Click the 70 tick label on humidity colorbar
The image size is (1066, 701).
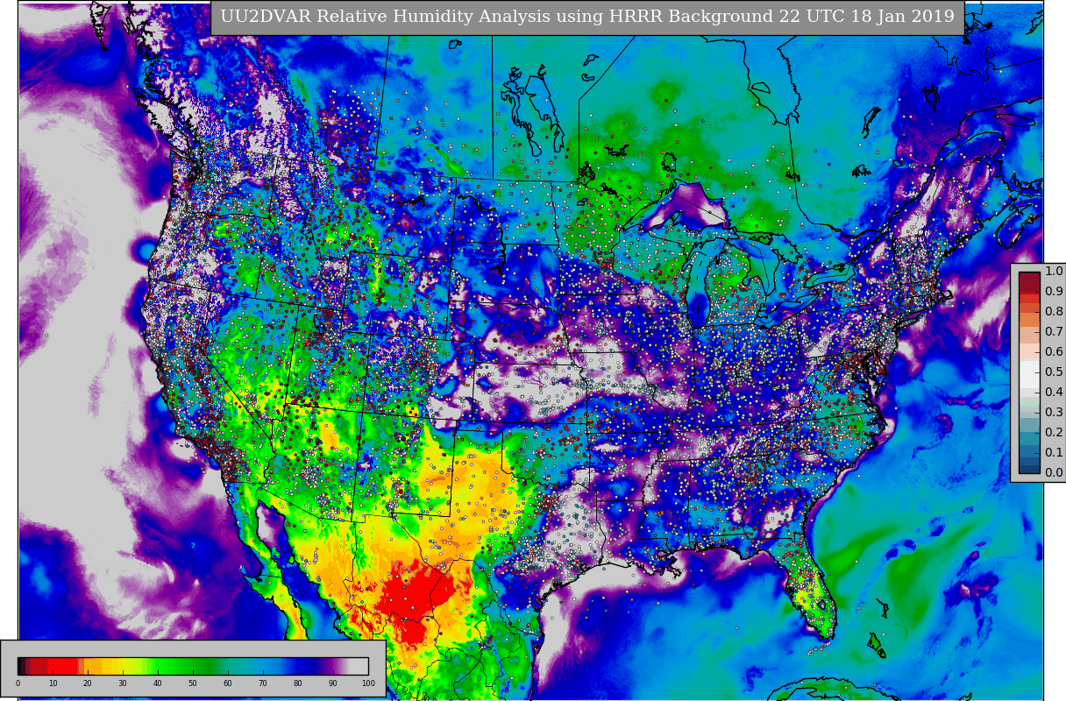coord(263,683)
